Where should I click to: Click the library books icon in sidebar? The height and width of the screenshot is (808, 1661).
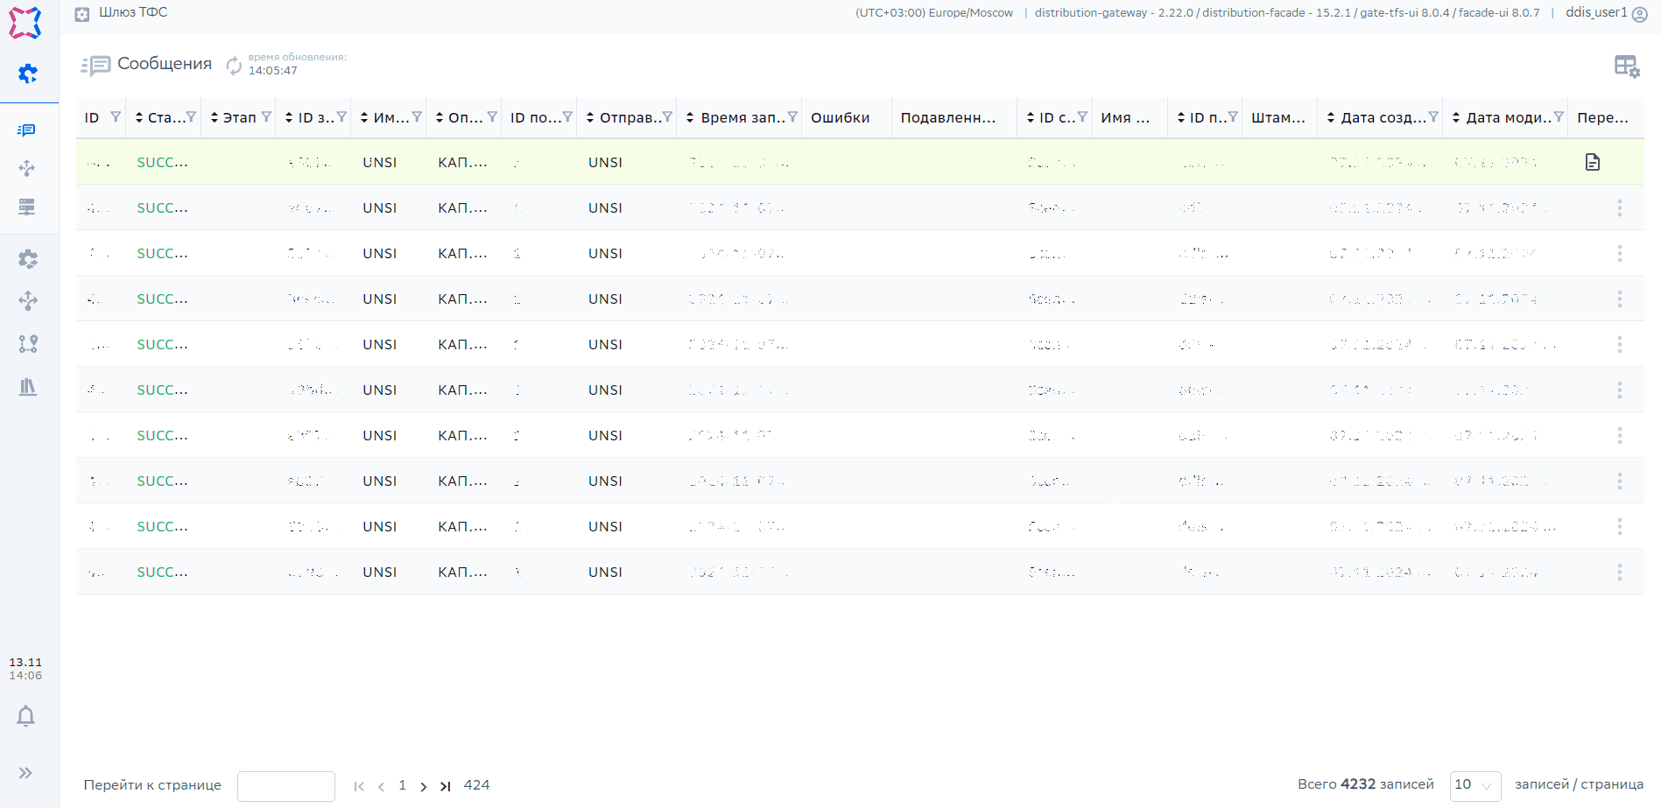28,387
